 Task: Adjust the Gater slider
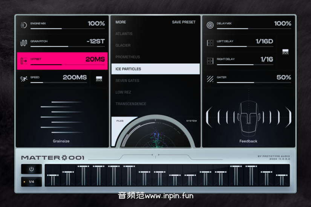point(254,82)
